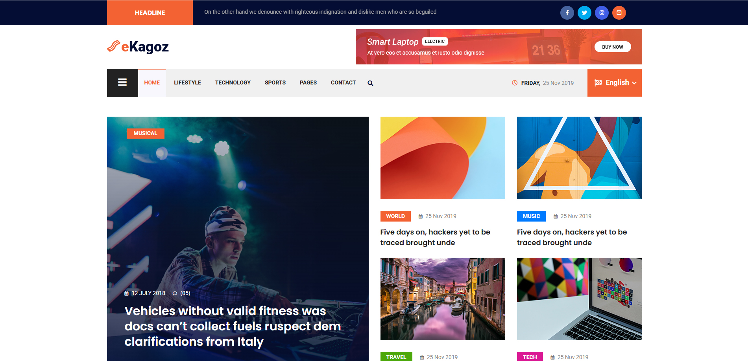The image size is (748, 361).
Task: Open the colorful paper curl thumbnail
Action: (443, 158)
